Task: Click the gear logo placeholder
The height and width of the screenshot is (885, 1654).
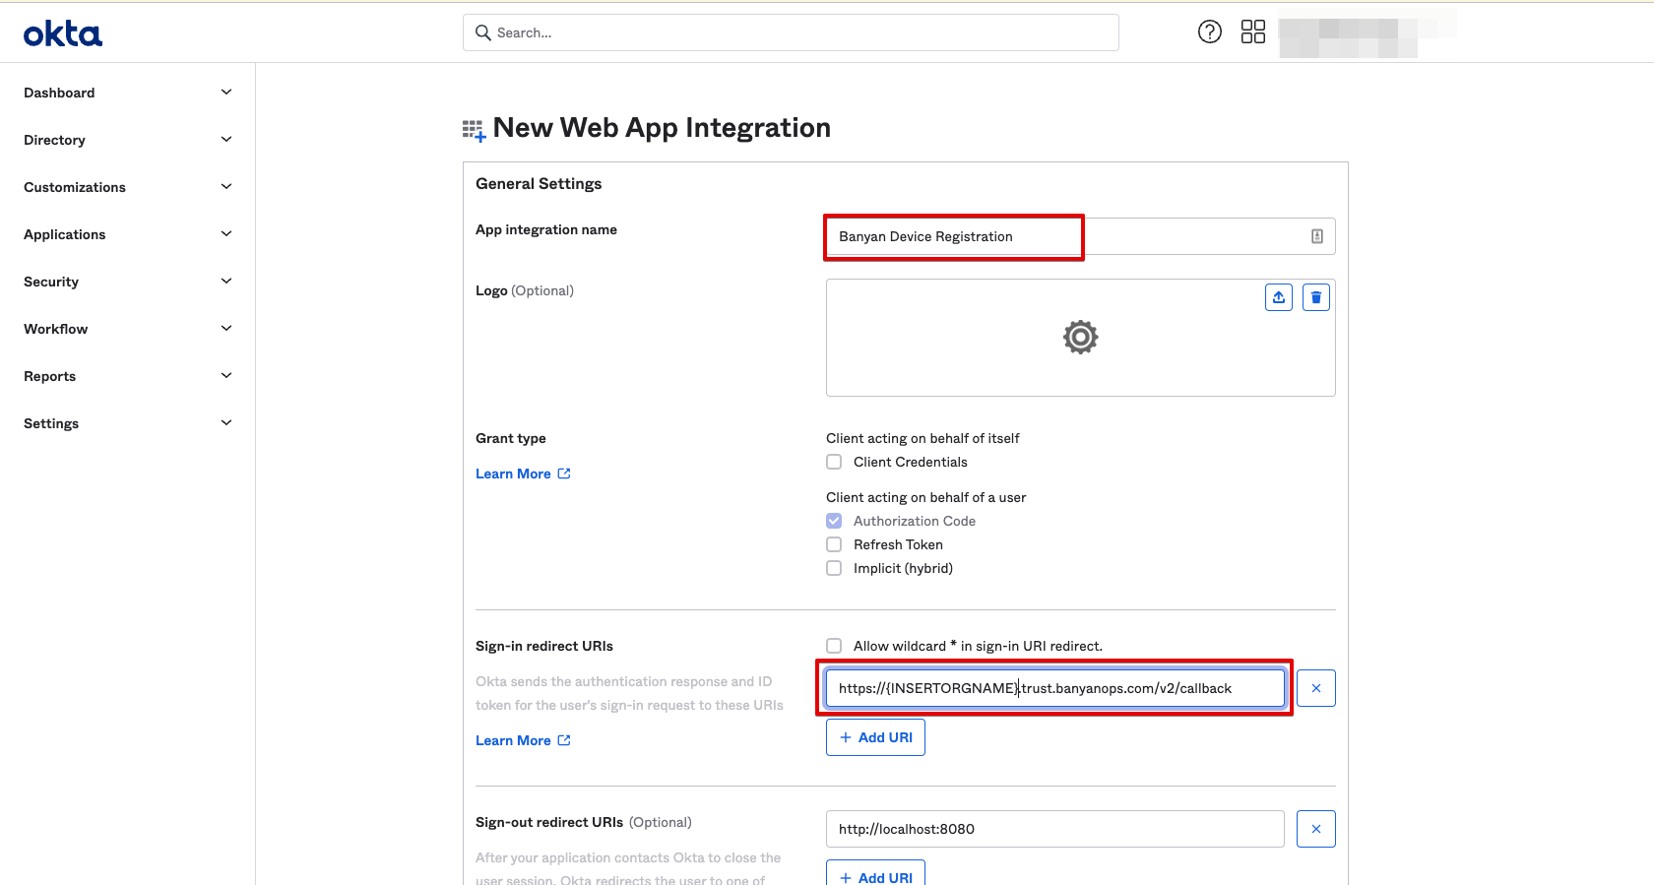Action: [1080, 338]
